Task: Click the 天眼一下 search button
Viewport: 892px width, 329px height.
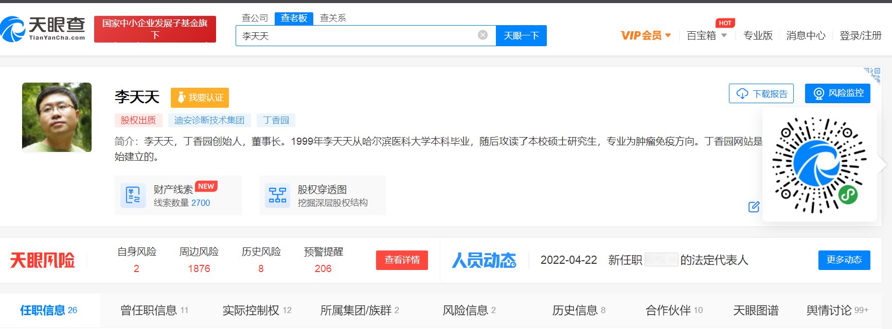Action: pos(521,35)
